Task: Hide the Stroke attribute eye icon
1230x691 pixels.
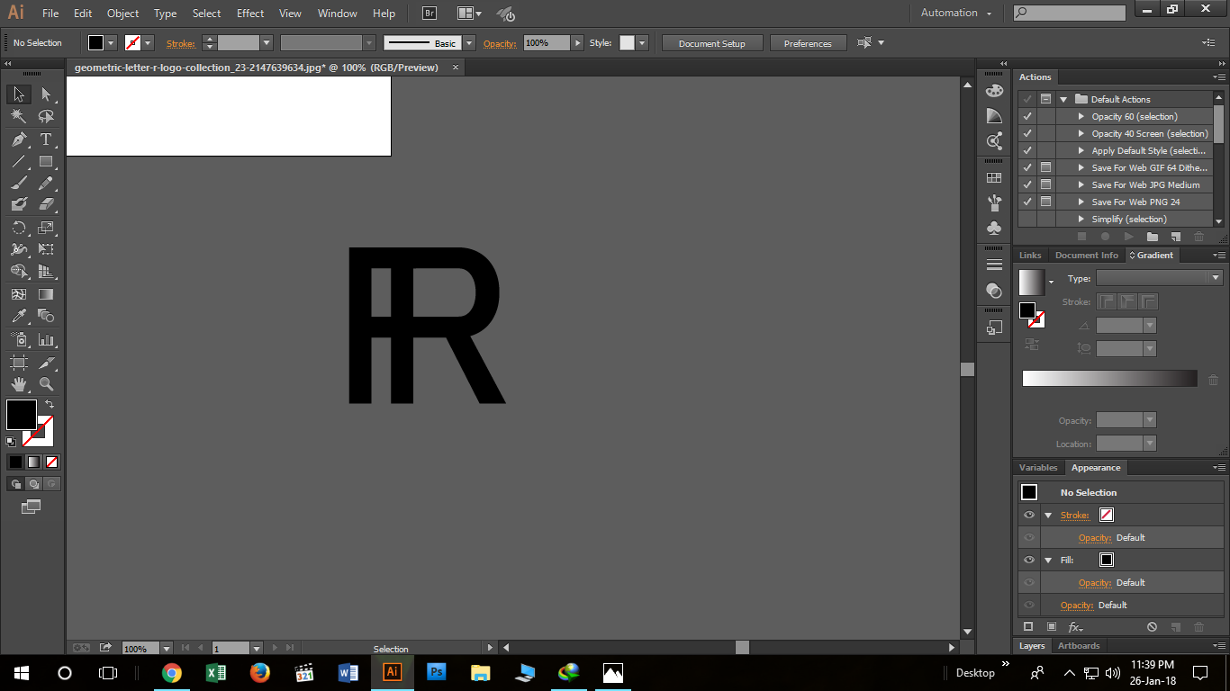Action: point(1029,515)
